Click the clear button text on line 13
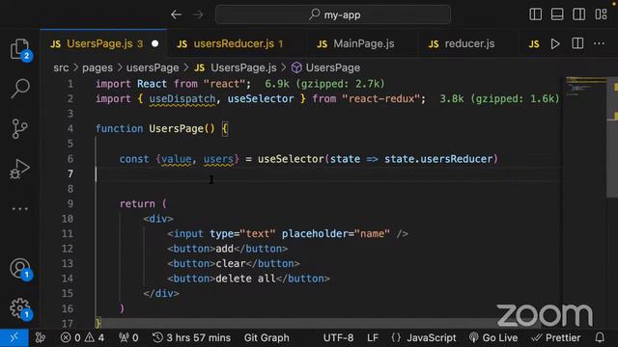The width and height of the screenshot is (618, 347). click(231, 263)
